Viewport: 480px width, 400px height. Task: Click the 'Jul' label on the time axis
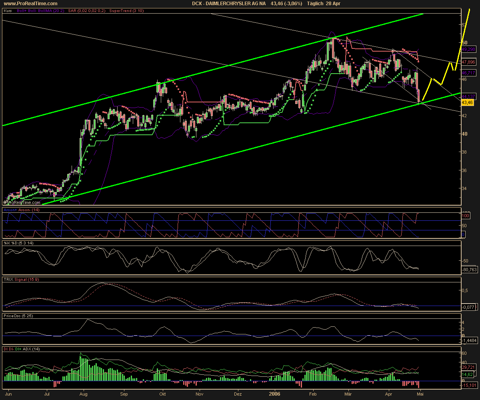[x=46, y=394]
